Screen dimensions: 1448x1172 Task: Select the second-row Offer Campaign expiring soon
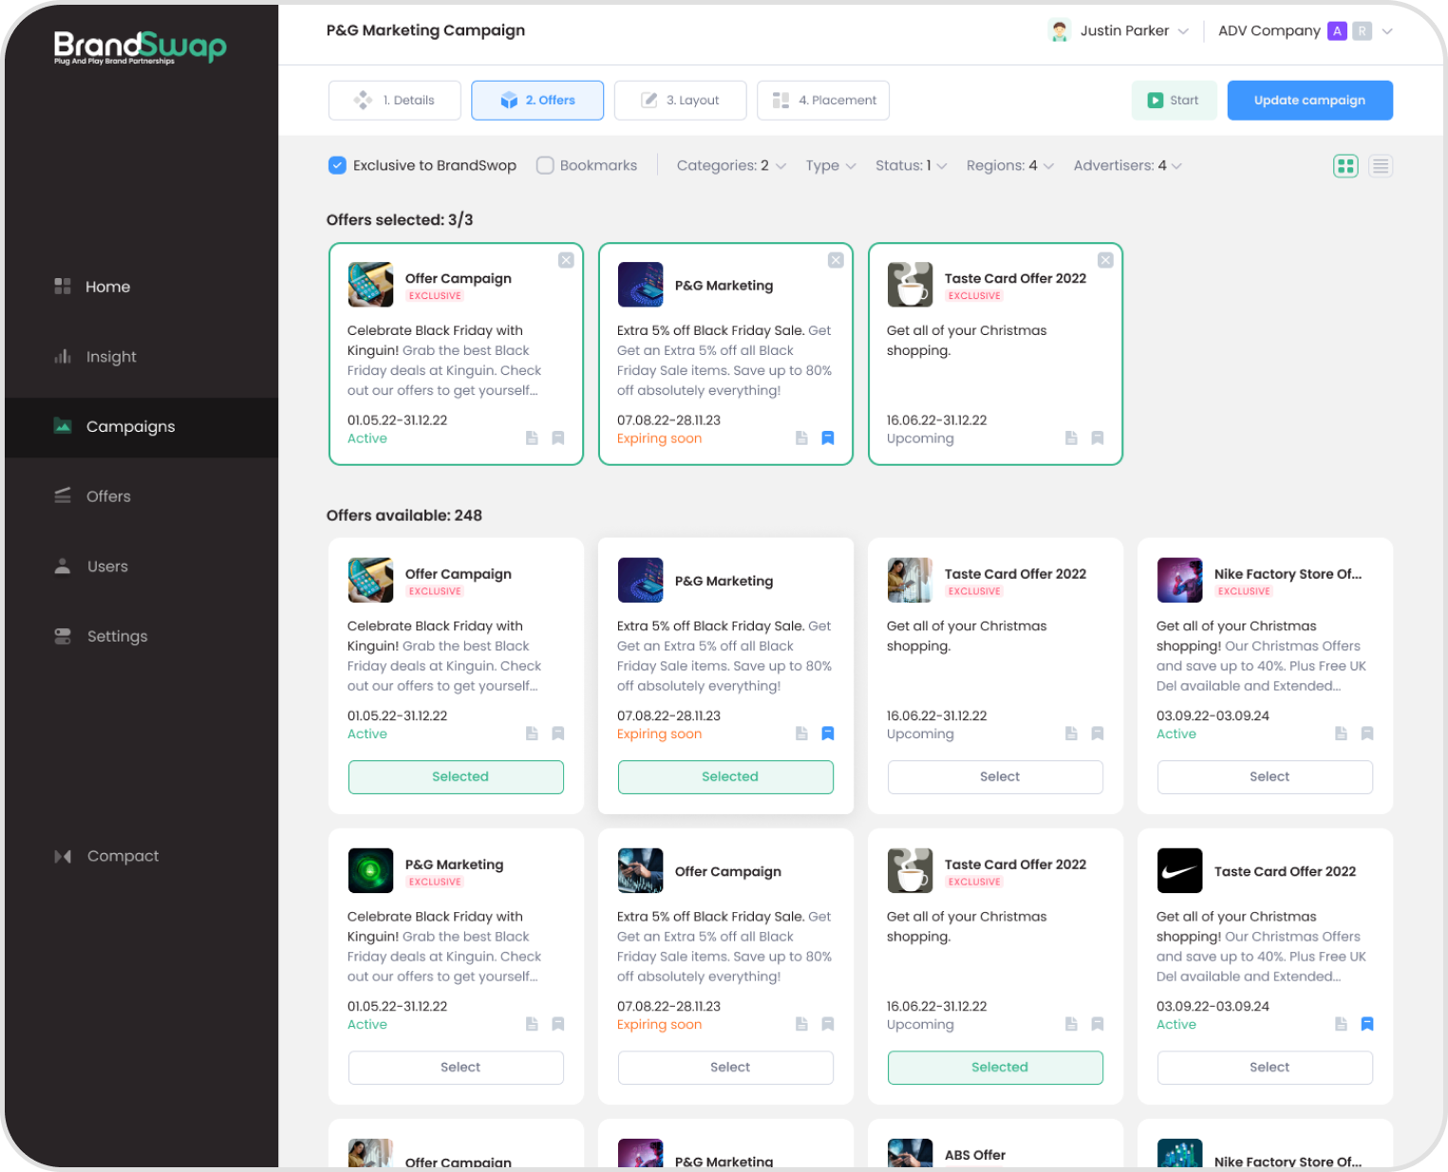click(x=725, y=1068)
